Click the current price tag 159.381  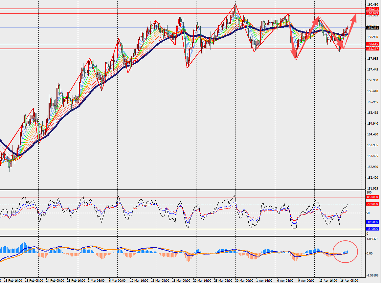[372, 28]
